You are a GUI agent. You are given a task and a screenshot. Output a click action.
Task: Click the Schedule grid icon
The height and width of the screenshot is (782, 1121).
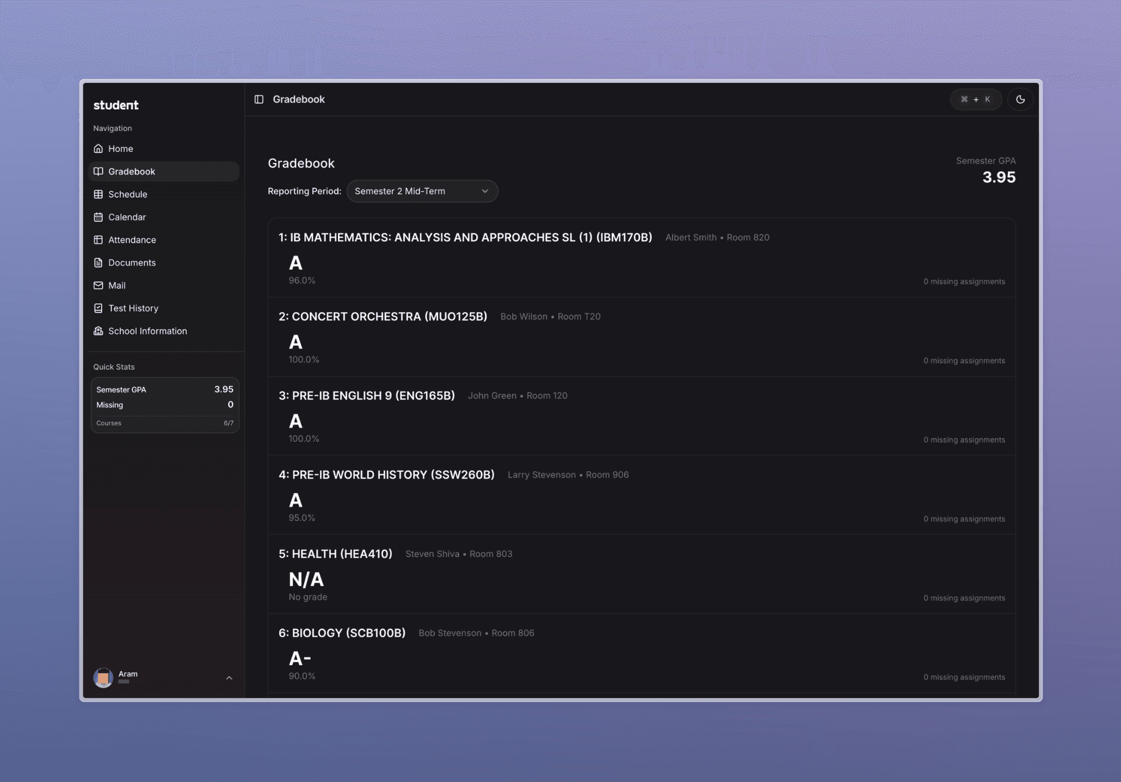tap(98, 194)
